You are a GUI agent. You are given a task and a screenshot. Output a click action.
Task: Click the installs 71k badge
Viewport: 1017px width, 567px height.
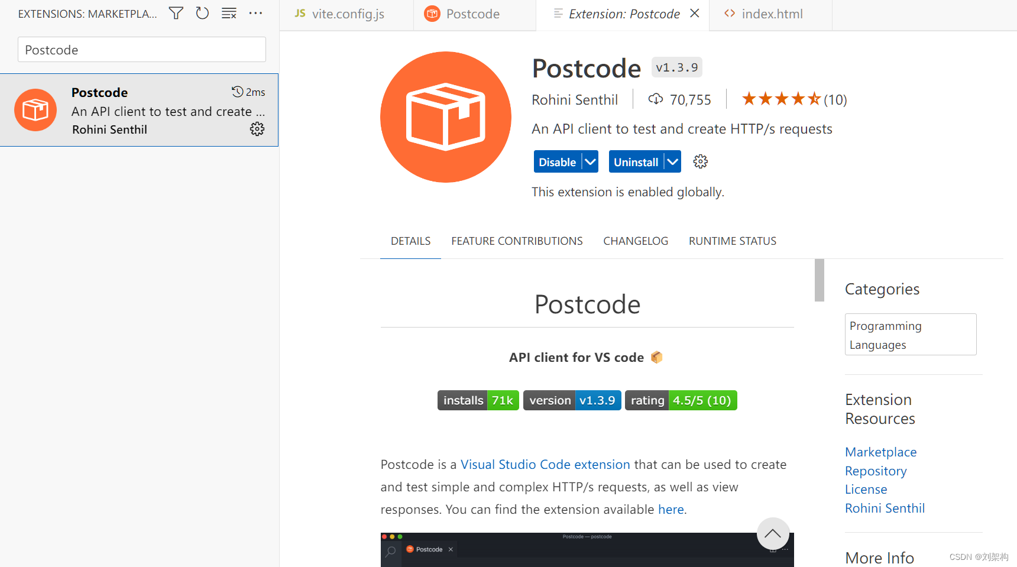pos(478,400)
